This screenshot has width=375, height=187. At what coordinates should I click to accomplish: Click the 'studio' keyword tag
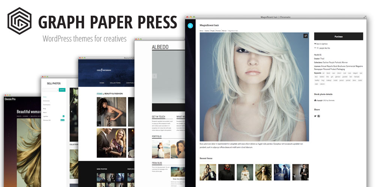[360, 80]
